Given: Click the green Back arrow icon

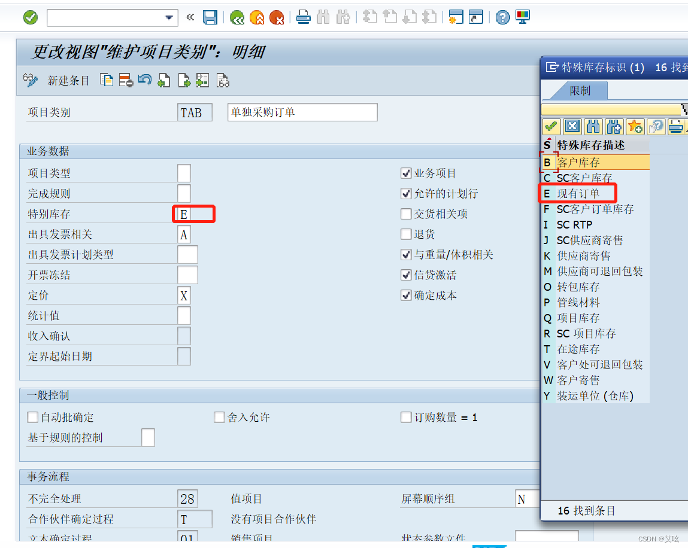Looking at the screenshot, I should (x=237, y=17).
